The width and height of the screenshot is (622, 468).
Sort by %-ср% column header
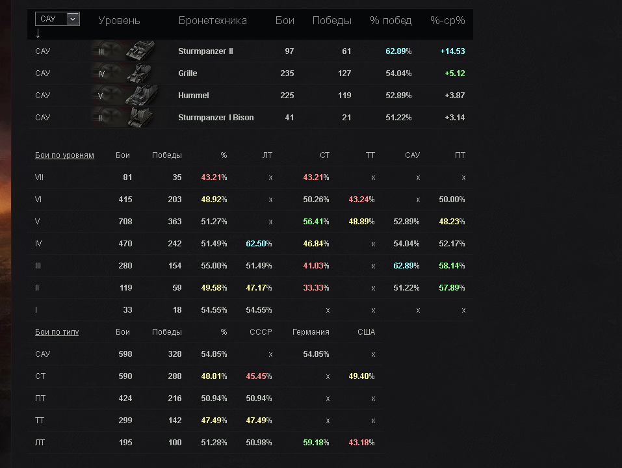point(447,20)
